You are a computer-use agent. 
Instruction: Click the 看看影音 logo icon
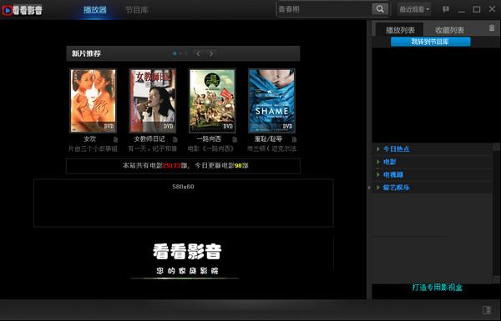point(7,10)
